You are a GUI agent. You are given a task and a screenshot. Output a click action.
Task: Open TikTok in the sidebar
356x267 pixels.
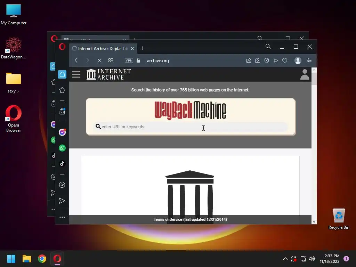(x=62, y=164)
